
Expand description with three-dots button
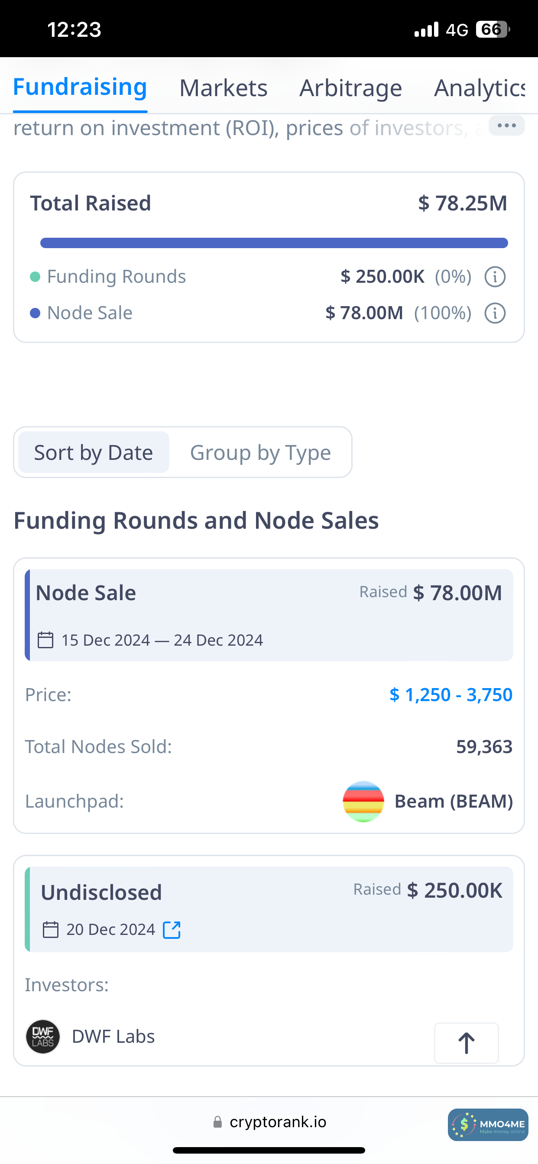pos(506,126)
